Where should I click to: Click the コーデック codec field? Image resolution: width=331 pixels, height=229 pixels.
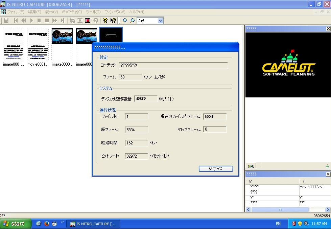[x=173, y=65]
